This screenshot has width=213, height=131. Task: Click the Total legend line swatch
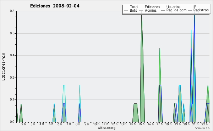(x=126, y=7)
